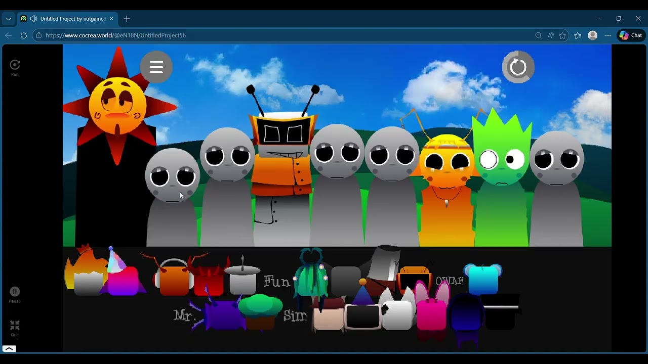Pick the white cat-eared character icon
Screen dimensions: 648x364
(x=397, y=309)
